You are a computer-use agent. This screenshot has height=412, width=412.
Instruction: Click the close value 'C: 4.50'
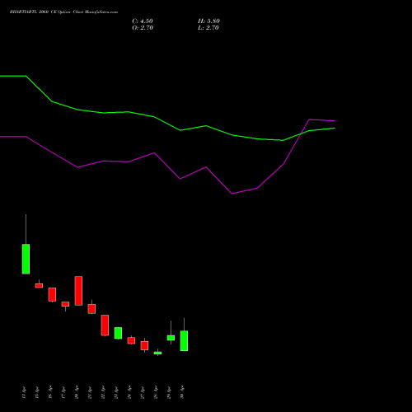pyautogui.click(x=143, y=21)
